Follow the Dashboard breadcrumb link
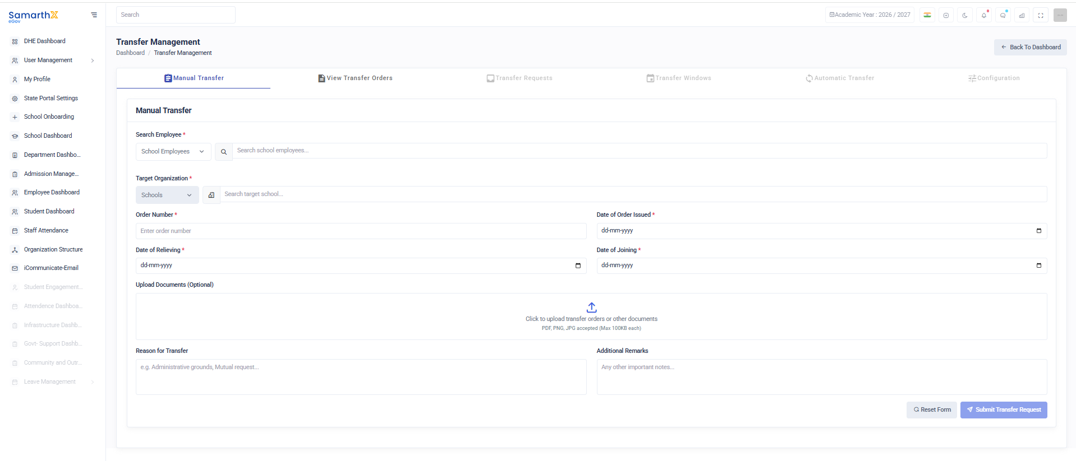 [x=130, y=53]
